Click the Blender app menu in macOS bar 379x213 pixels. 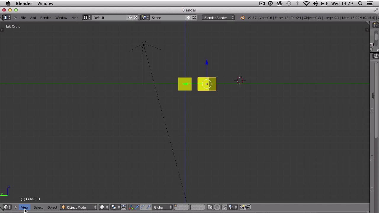[24, 4]
